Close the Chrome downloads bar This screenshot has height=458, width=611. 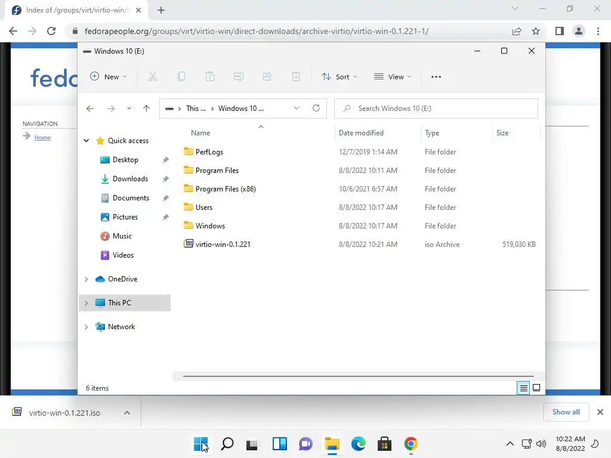click(x=600, y=412)
